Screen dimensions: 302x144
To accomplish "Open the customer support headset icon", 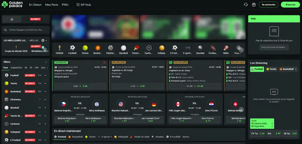I will click(246, 5).
